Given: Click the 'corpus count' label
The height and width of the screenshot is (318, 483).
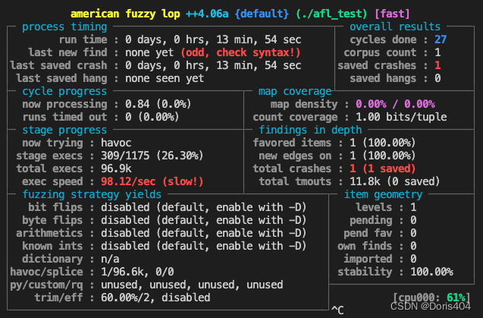Looking at the screenshot, I should 380,52.
